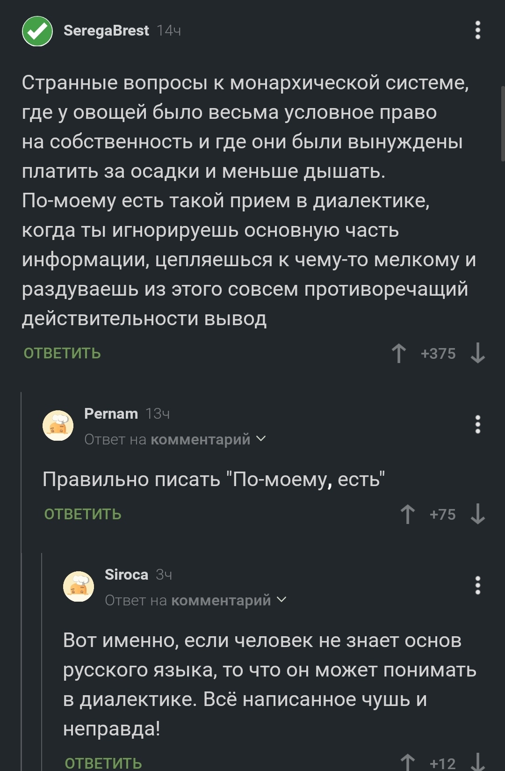Open Siroca's profile avatar
This screenshot has height=771, width=505.
[x=79, y=587]
